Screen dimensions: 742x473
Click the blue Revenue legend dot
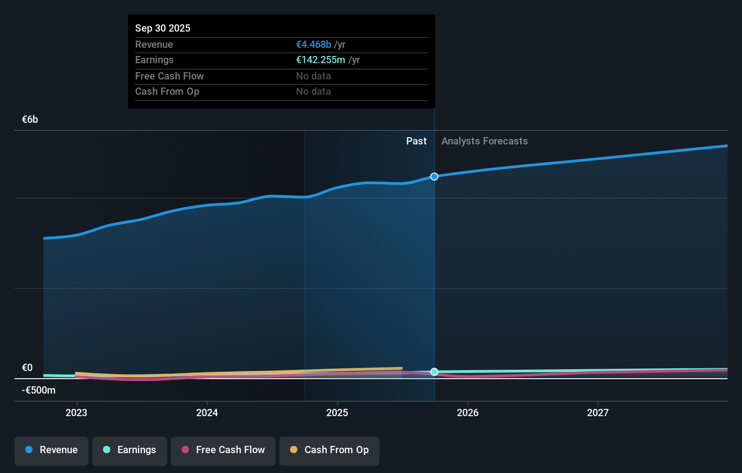pos(28,450)
